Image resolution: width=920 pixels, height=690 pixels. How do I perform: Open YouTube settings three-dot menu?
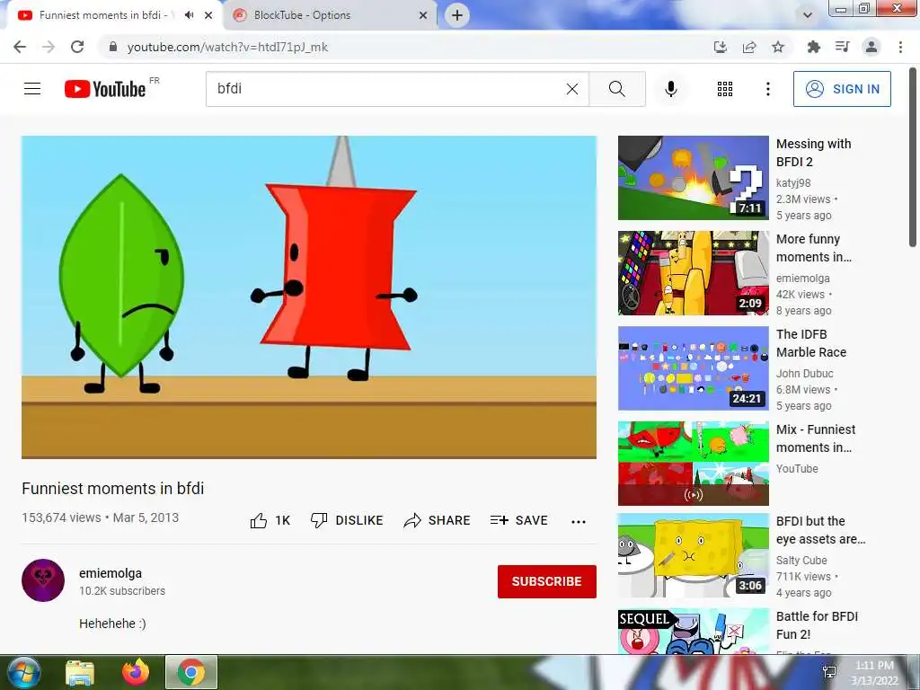(x=767, y=89)
